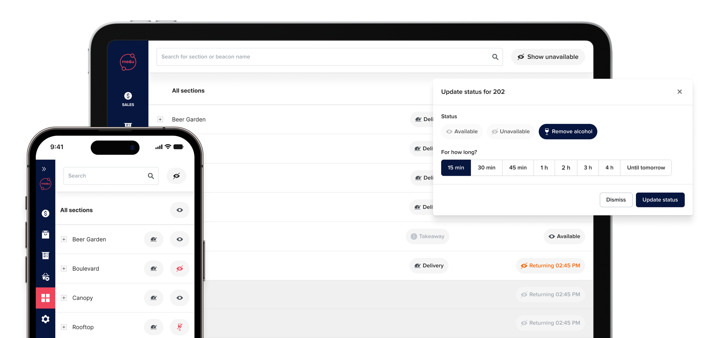The height and width of the screenshot is (338, 701).
Task: Choose the Unavailable status option
Action: tap(511, 131)
